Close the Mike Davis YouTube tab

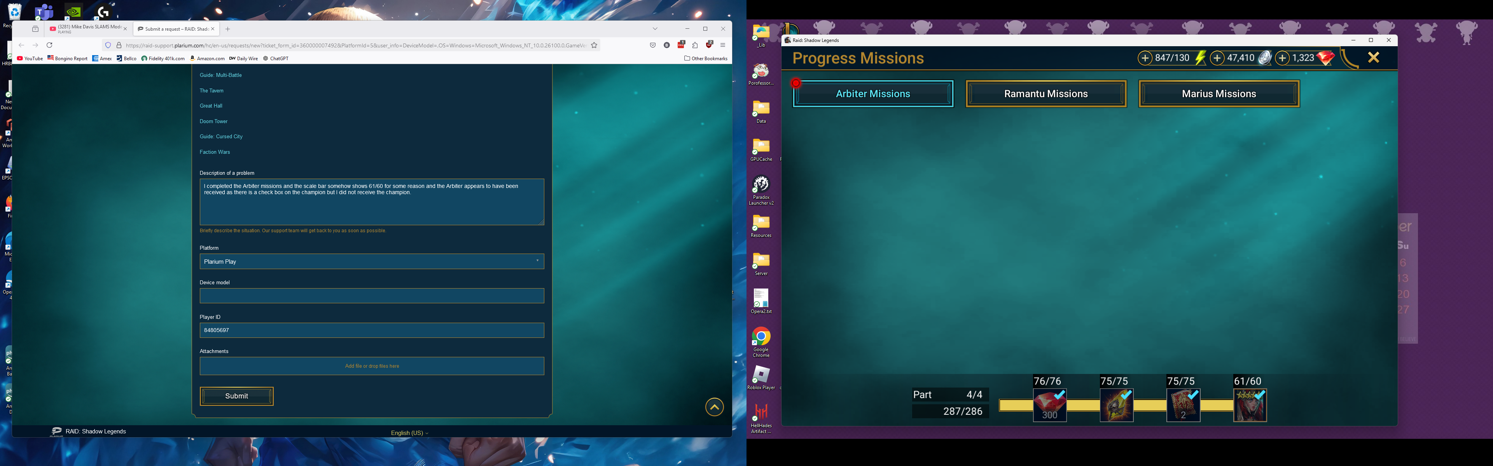[124, 29]
